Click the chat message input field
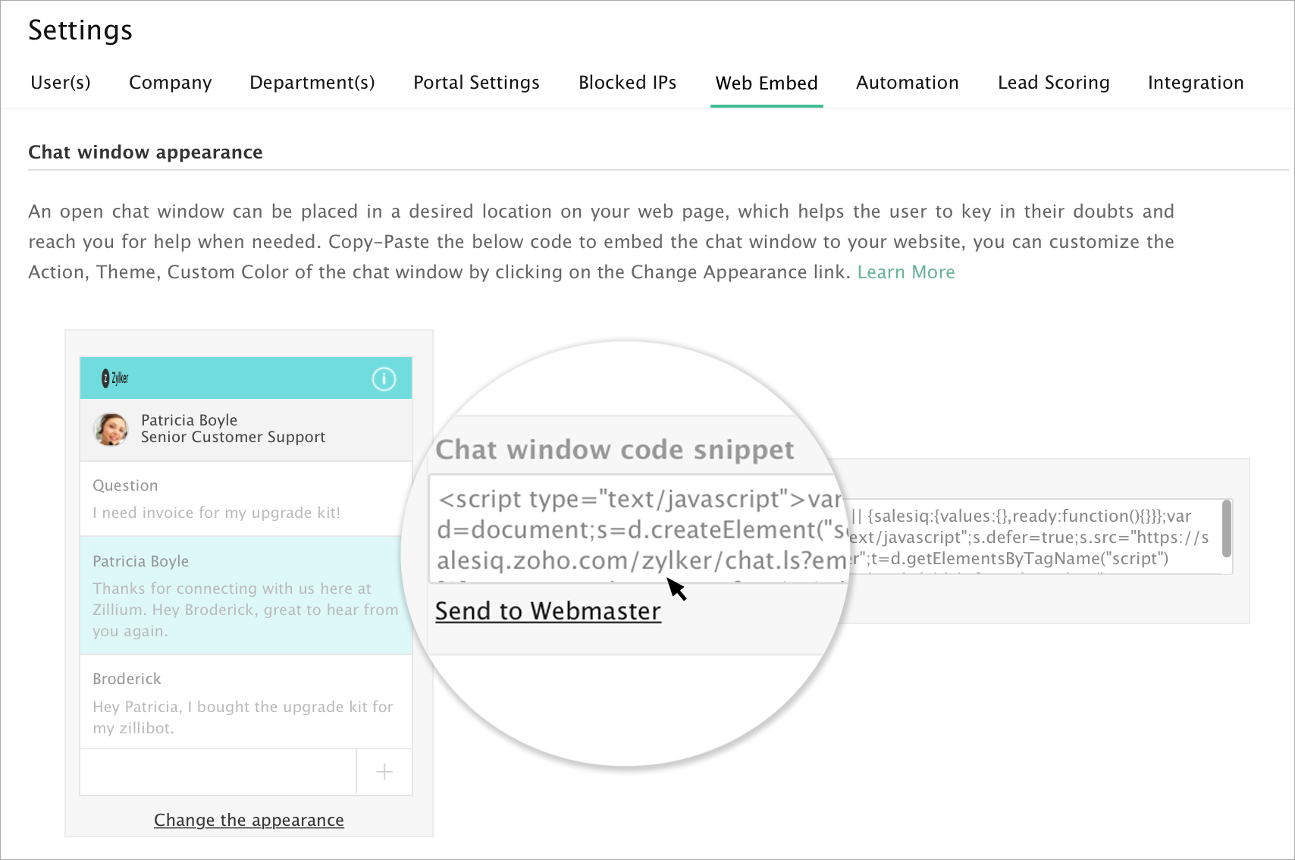Viewport: 1295px width, 860px height. (218, 772)
